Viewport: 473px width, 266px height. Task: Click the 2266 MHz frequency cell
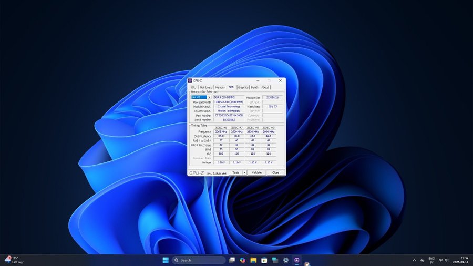[221, 132]
